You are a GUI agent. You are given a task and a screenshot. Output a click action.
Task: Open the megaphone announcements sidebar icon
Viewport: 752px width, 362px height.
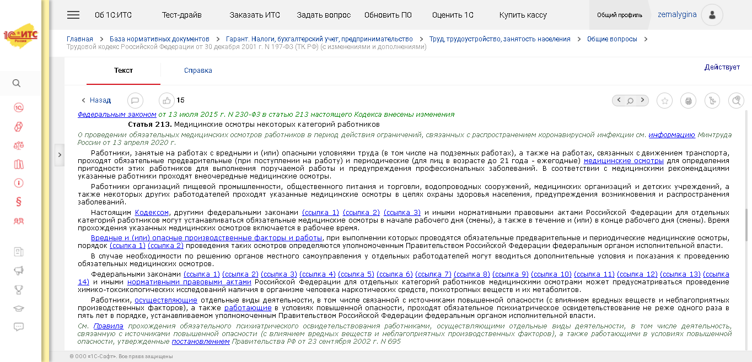click(x=19, y=271)
